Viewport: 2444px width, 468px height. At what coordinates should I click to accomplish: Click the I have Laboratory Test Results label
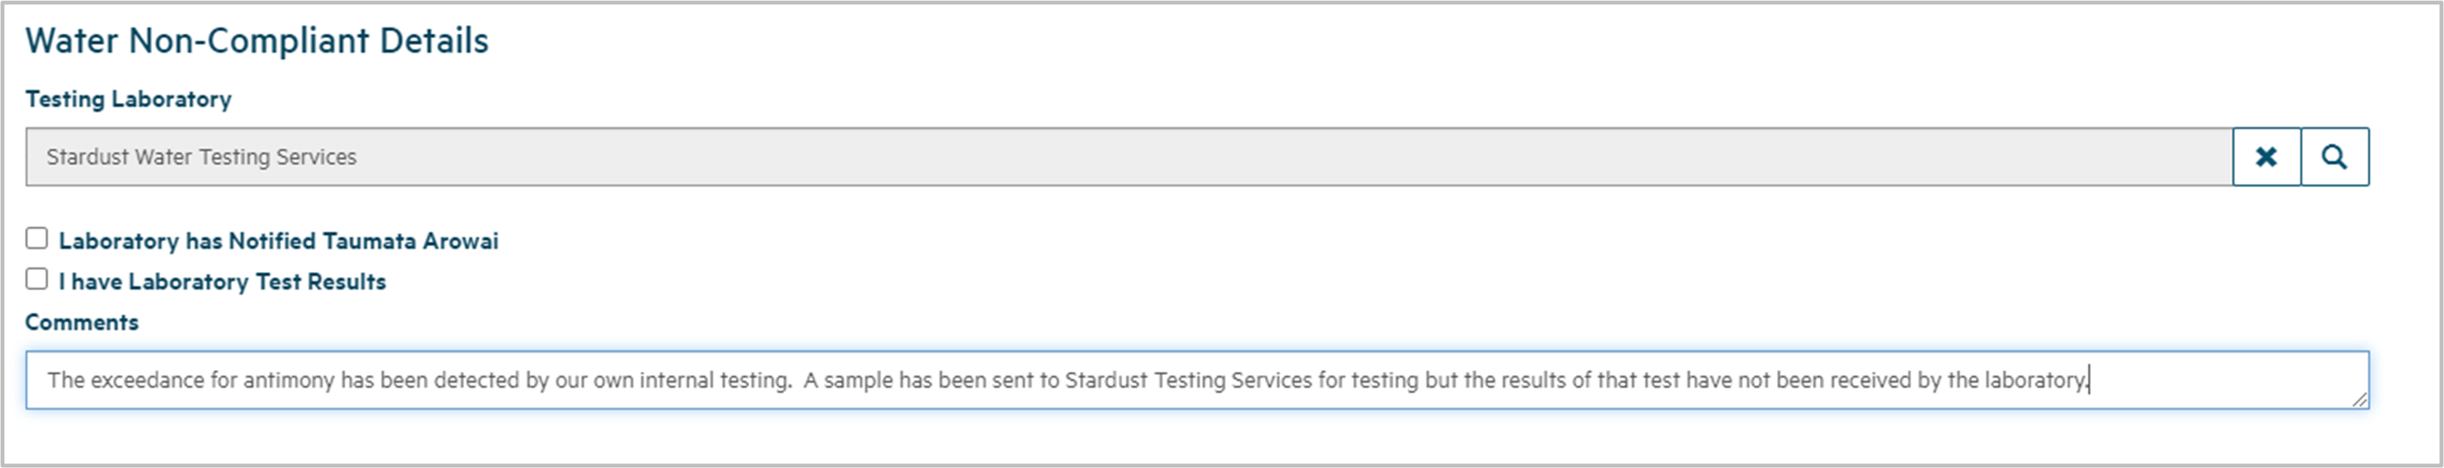(x=222, y=282)
